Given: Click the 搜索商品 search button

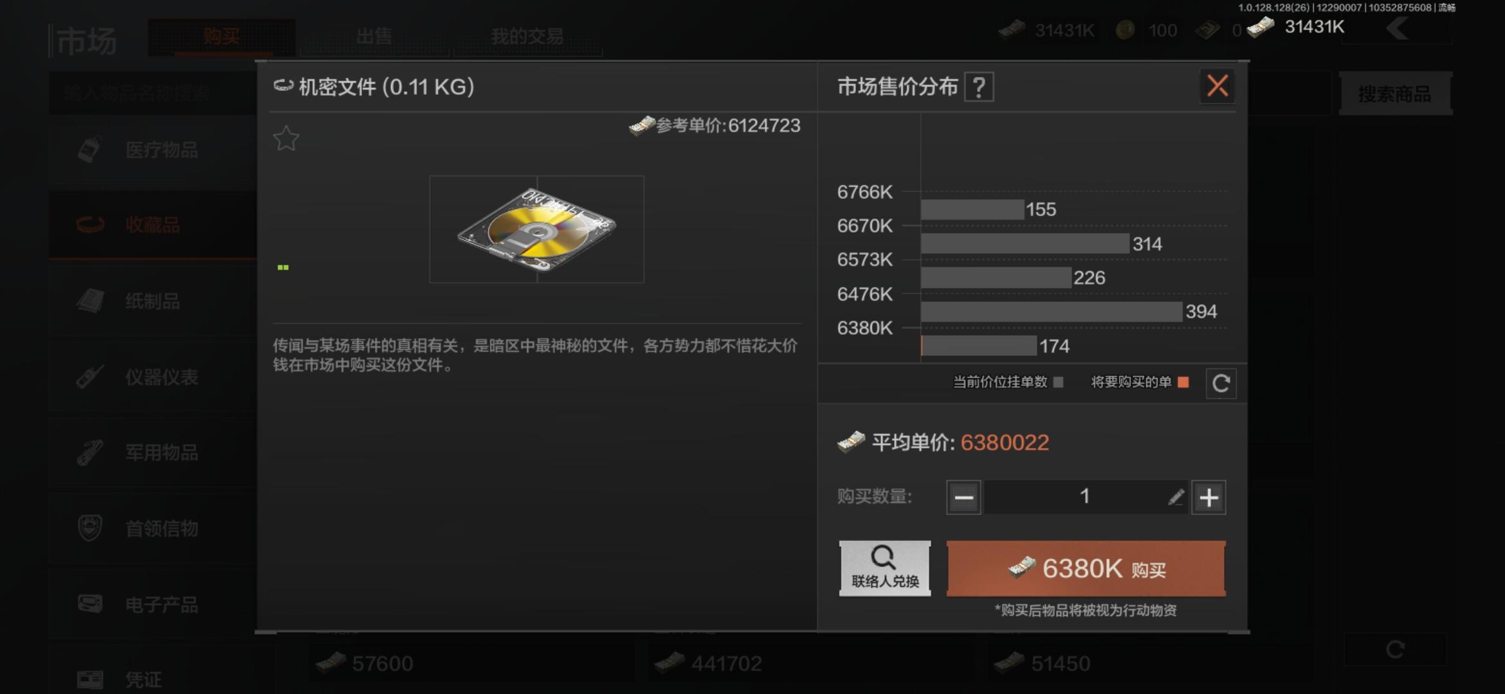Looking at the screenshot, I should (1395, 94).
